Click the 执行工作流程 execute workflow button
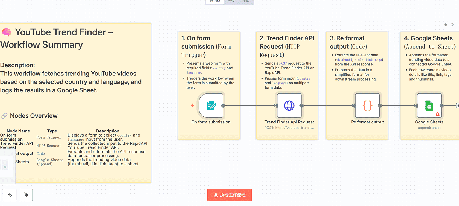 tap(229, 195)
